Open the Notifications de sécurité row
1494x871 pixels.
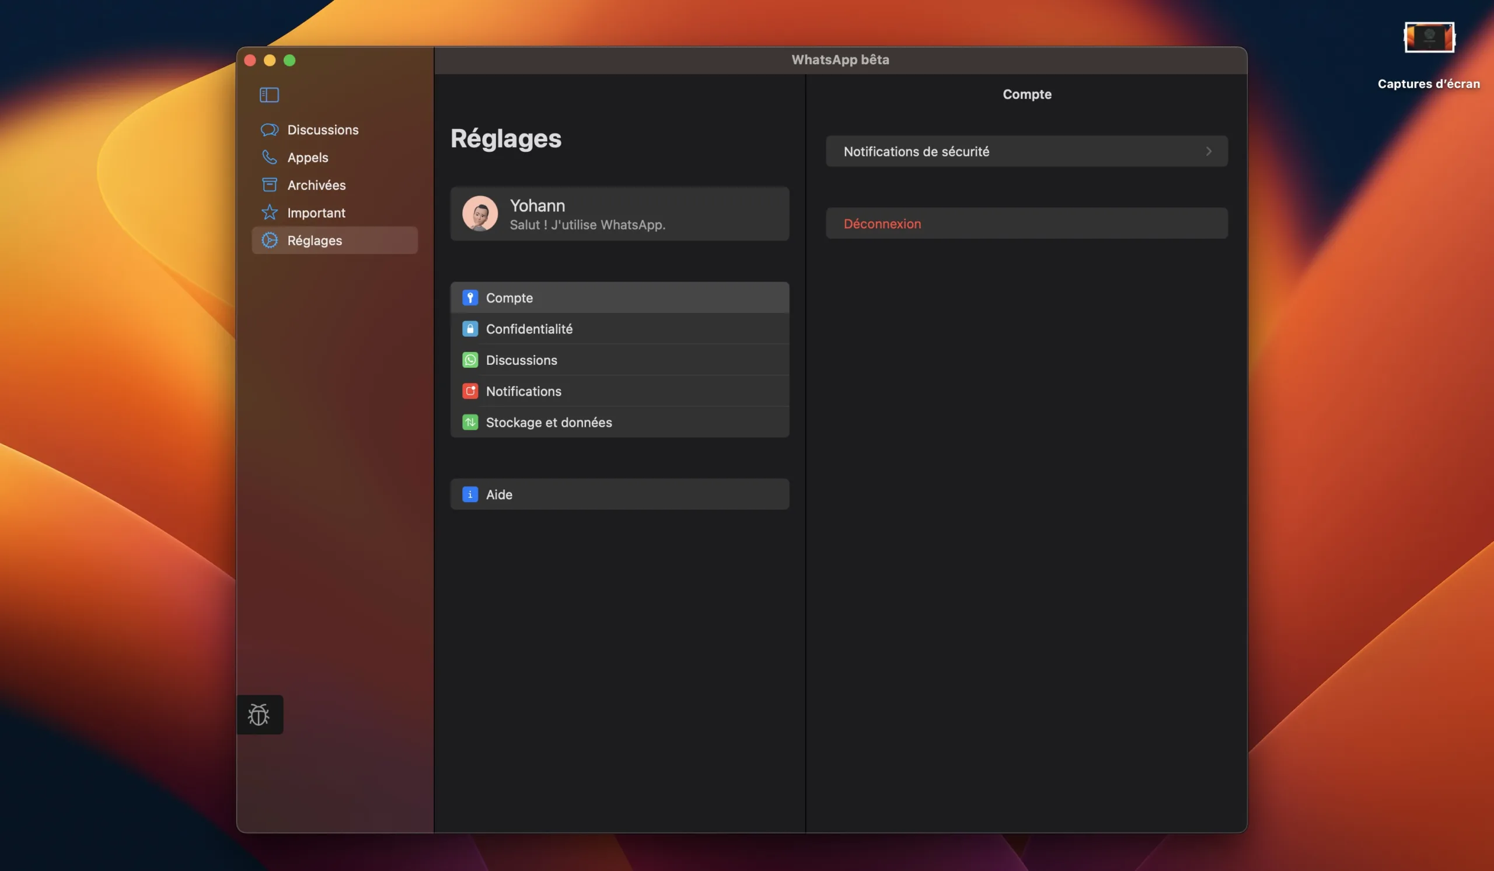[916, 151]
